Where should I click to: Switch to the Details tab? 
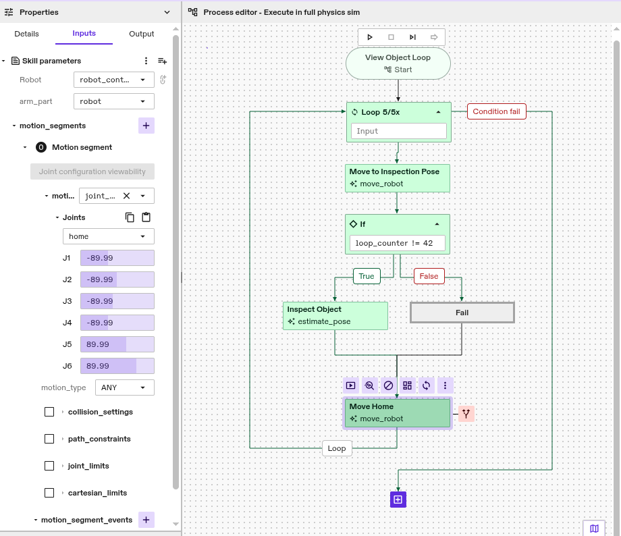pos(27,34)
